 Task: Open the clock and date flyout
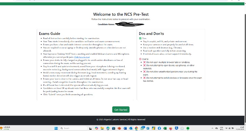(x=240, y=128)
